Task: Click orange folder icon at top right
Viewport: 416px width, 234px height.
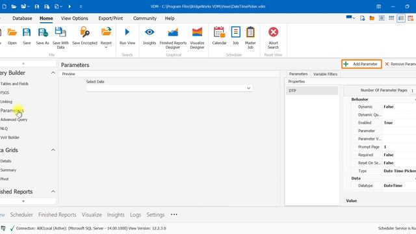Action: click(x=372, y=18)
